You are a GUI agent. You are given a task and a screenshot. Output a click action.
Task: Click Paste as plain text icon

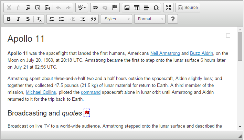pyautogui.click(x=38, y=8)
